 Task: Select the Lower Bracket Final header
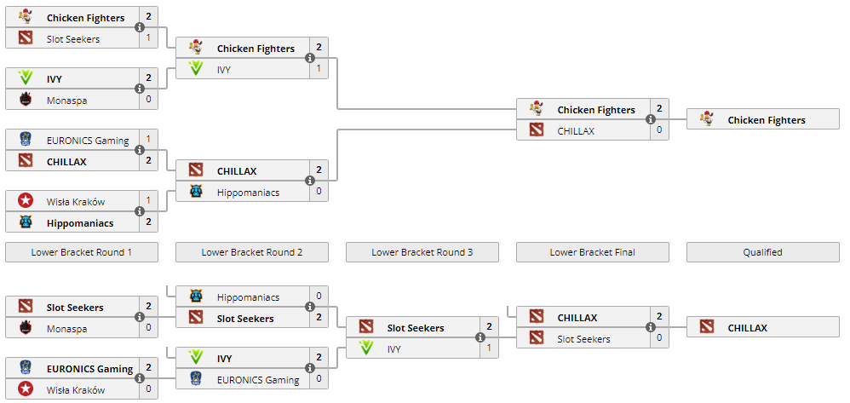[x=593, y=252]
